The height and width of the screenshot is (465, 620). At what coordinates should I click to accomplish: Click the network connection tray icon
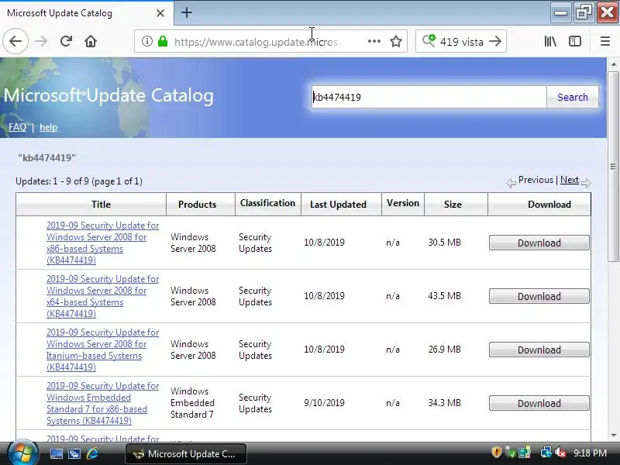click(x=546, y=453)
